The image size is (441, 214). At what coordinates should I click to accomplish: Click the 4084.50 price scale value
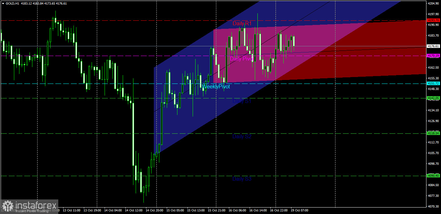[433, 185]
